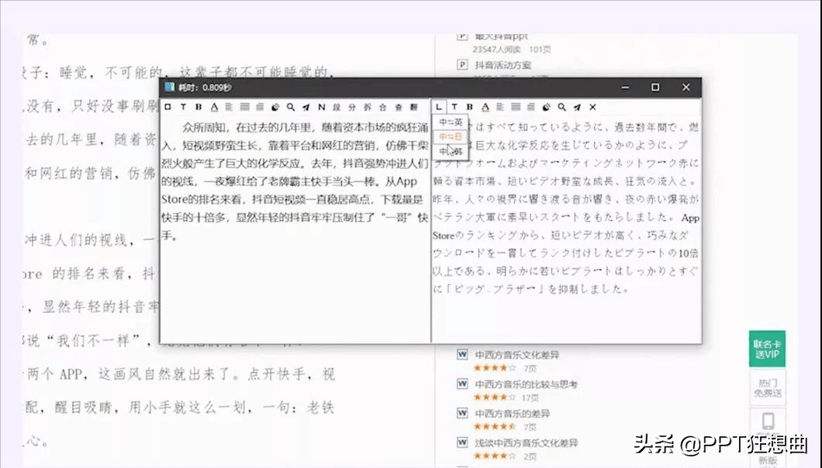Click the 合 merge button
The height and width of the screenshot is (468, 822).
click(x=382, y=107)
